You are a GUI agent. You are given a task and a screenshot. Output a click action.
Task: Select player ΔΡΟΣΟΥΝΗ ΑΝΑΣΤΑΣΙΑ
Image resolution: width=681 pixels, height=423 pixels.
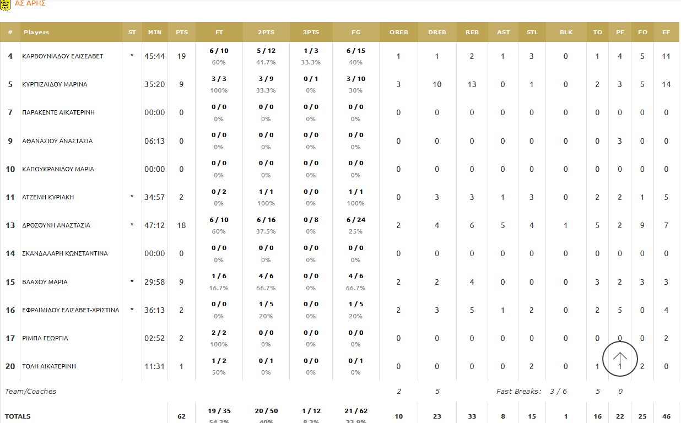point(56,225)
